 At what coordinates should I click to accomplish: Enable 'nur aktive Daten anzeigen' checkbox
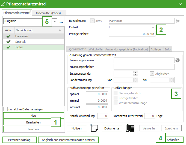(x=5, y=109)
